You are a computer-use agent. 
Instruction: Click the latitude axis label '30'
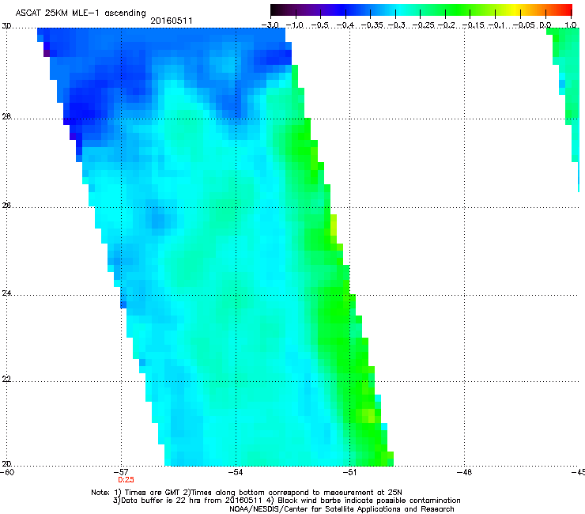tap(6, 26)
